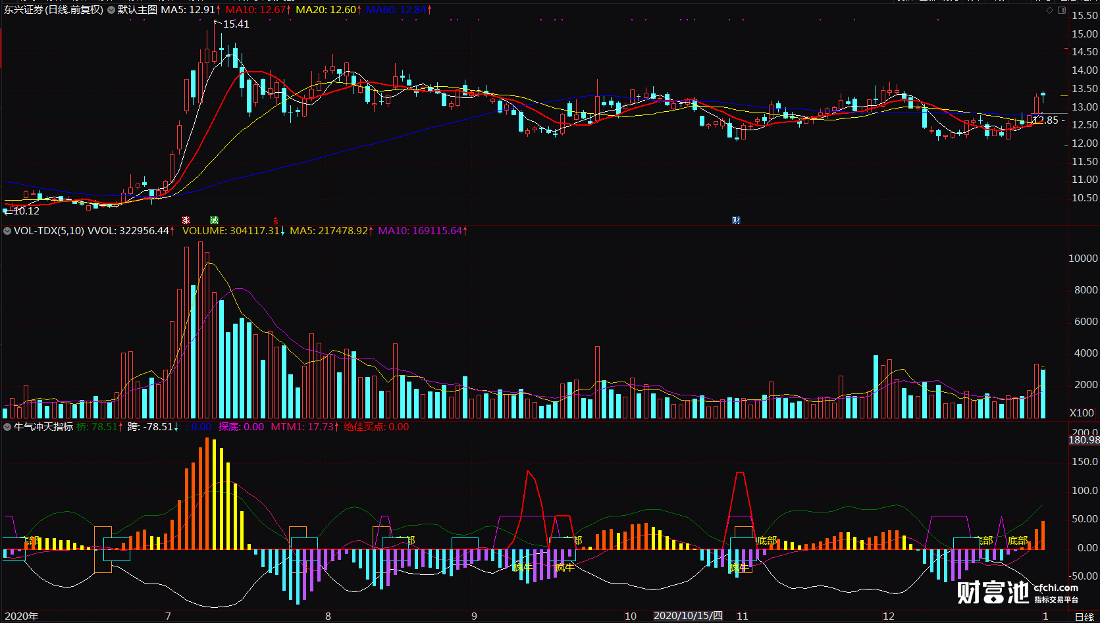Click the 默认主图 label
Screen dimensions: 1100x623
[x=138, y=10]
